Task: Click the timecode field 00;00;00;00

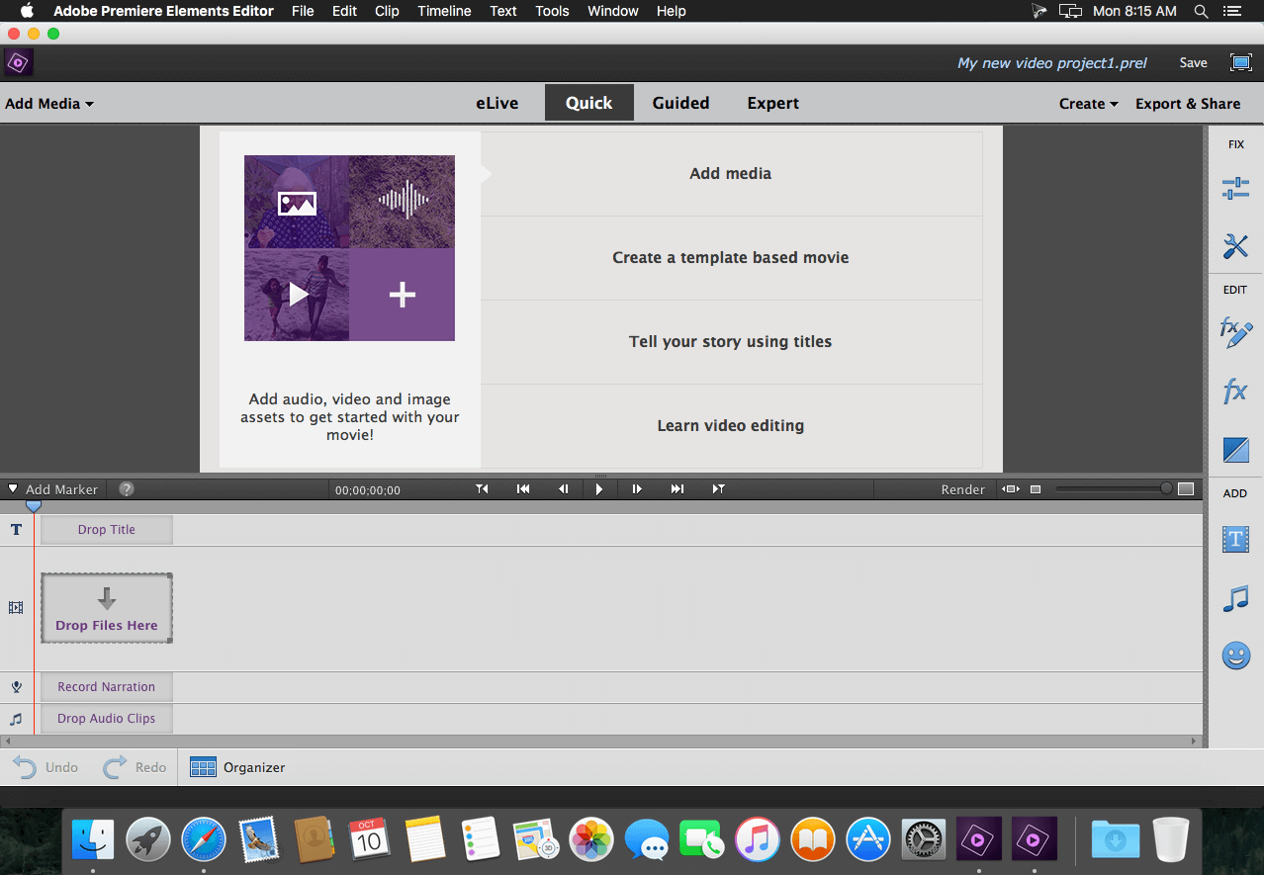Action: coord(368,489)
